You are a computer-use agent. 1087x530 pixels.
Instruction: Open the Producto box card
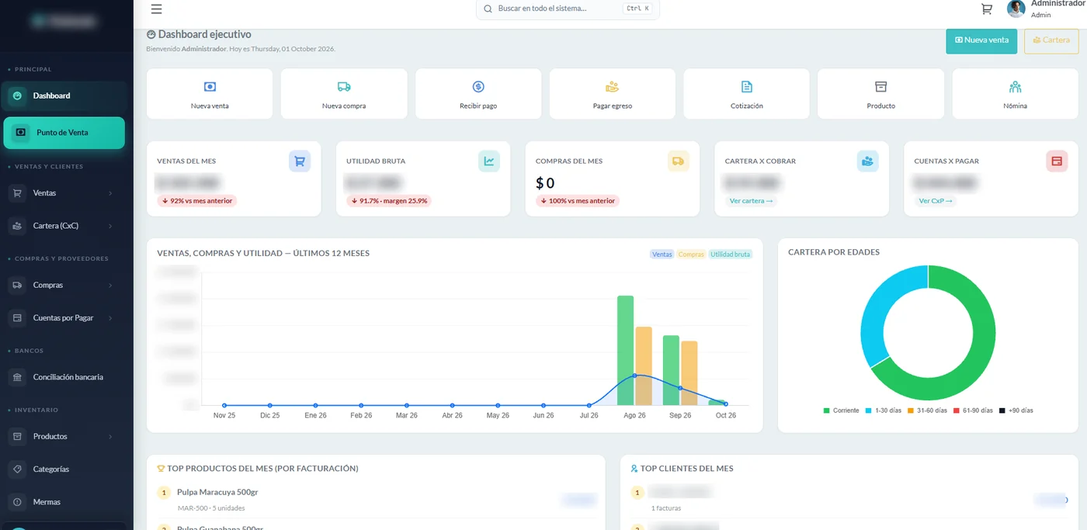[880, 94]
